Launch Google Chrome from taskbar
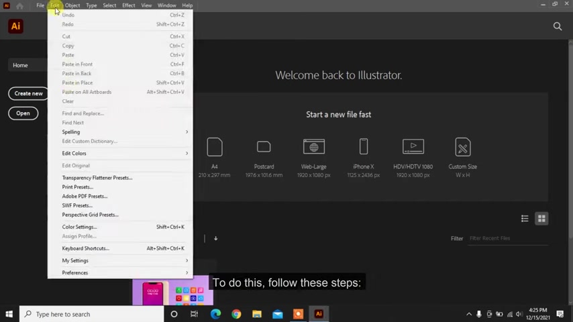The image size is (573, 322). (236, 314)
